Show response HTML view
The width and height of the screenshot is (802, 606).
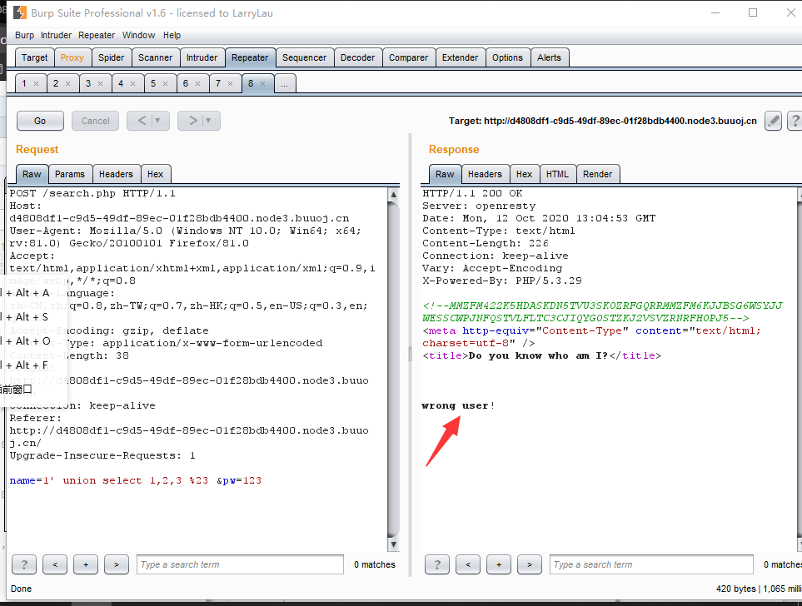557,174
